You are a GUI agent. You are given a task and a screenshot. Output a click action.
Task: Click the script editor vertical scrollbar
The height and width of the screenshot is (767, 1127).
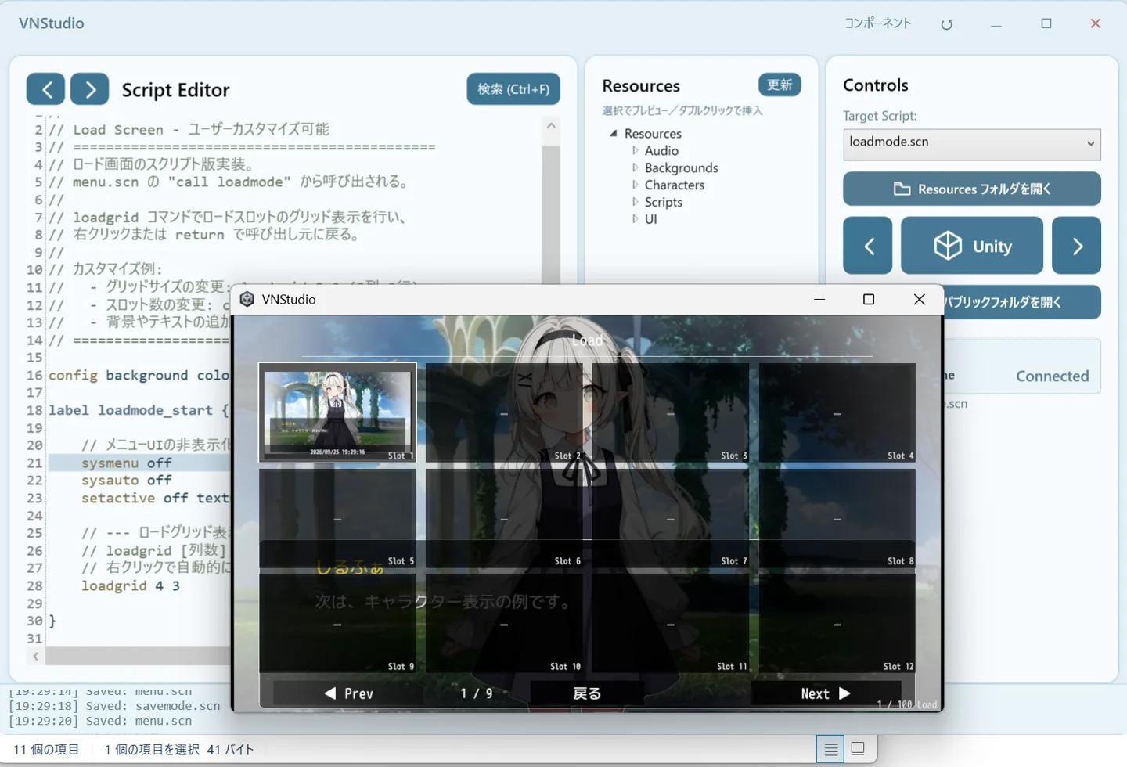(551, 215)
